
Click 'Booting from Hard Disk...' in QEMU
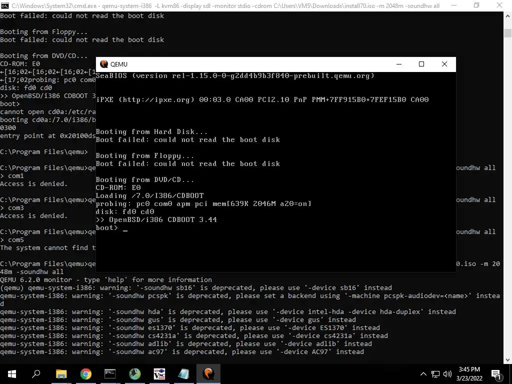point(151,131)
